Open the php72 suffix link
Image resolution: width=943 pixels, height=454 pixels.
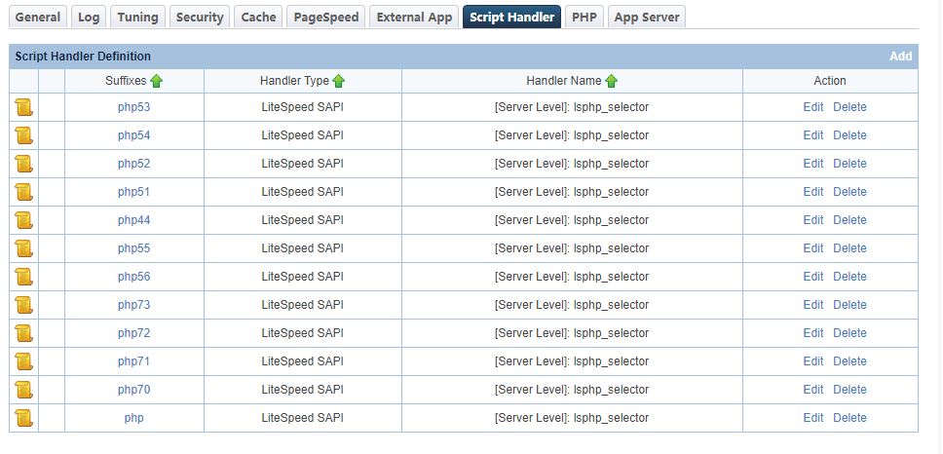(133, 333)
